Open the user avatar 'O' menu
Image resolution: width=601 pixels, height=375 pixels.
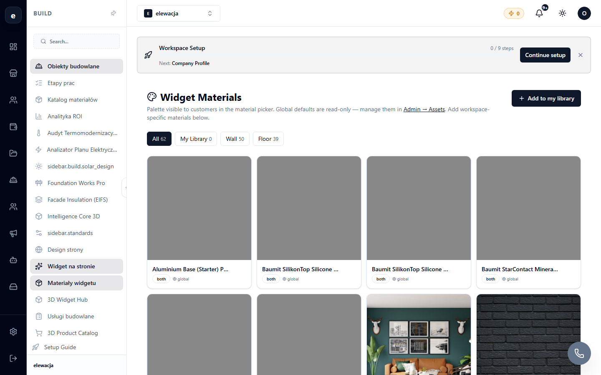(584, 13)
